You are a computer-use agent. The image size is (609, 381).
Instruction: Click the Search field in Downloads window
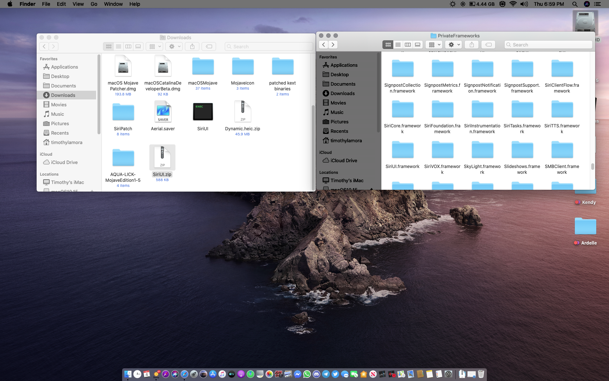pos(269,46)
